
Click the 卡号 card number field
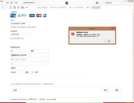point(20,24)
